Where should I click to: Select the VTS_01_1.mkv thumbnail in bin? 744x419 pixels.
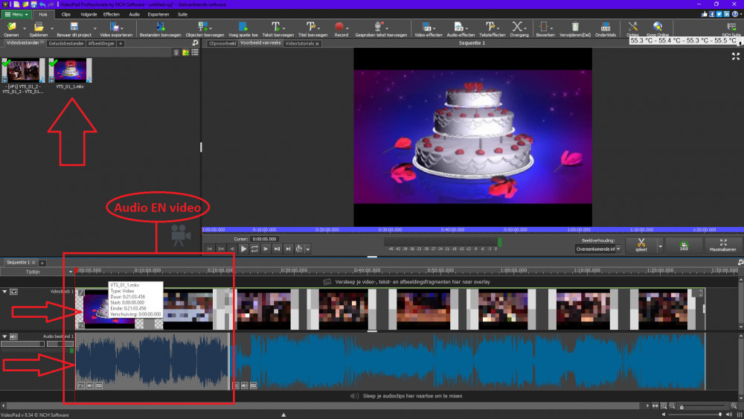(x=70, y=71)
